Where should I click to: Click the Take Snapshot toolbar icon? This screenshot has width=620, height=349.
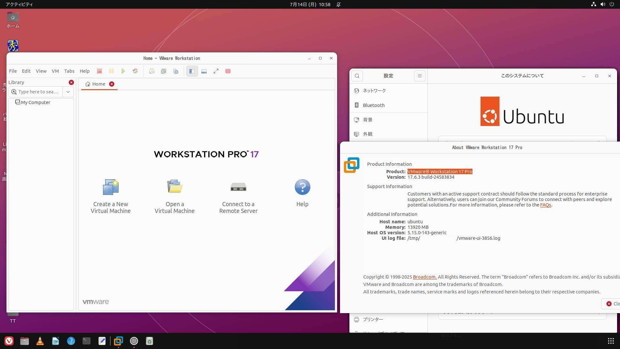[x=152, y=71]
